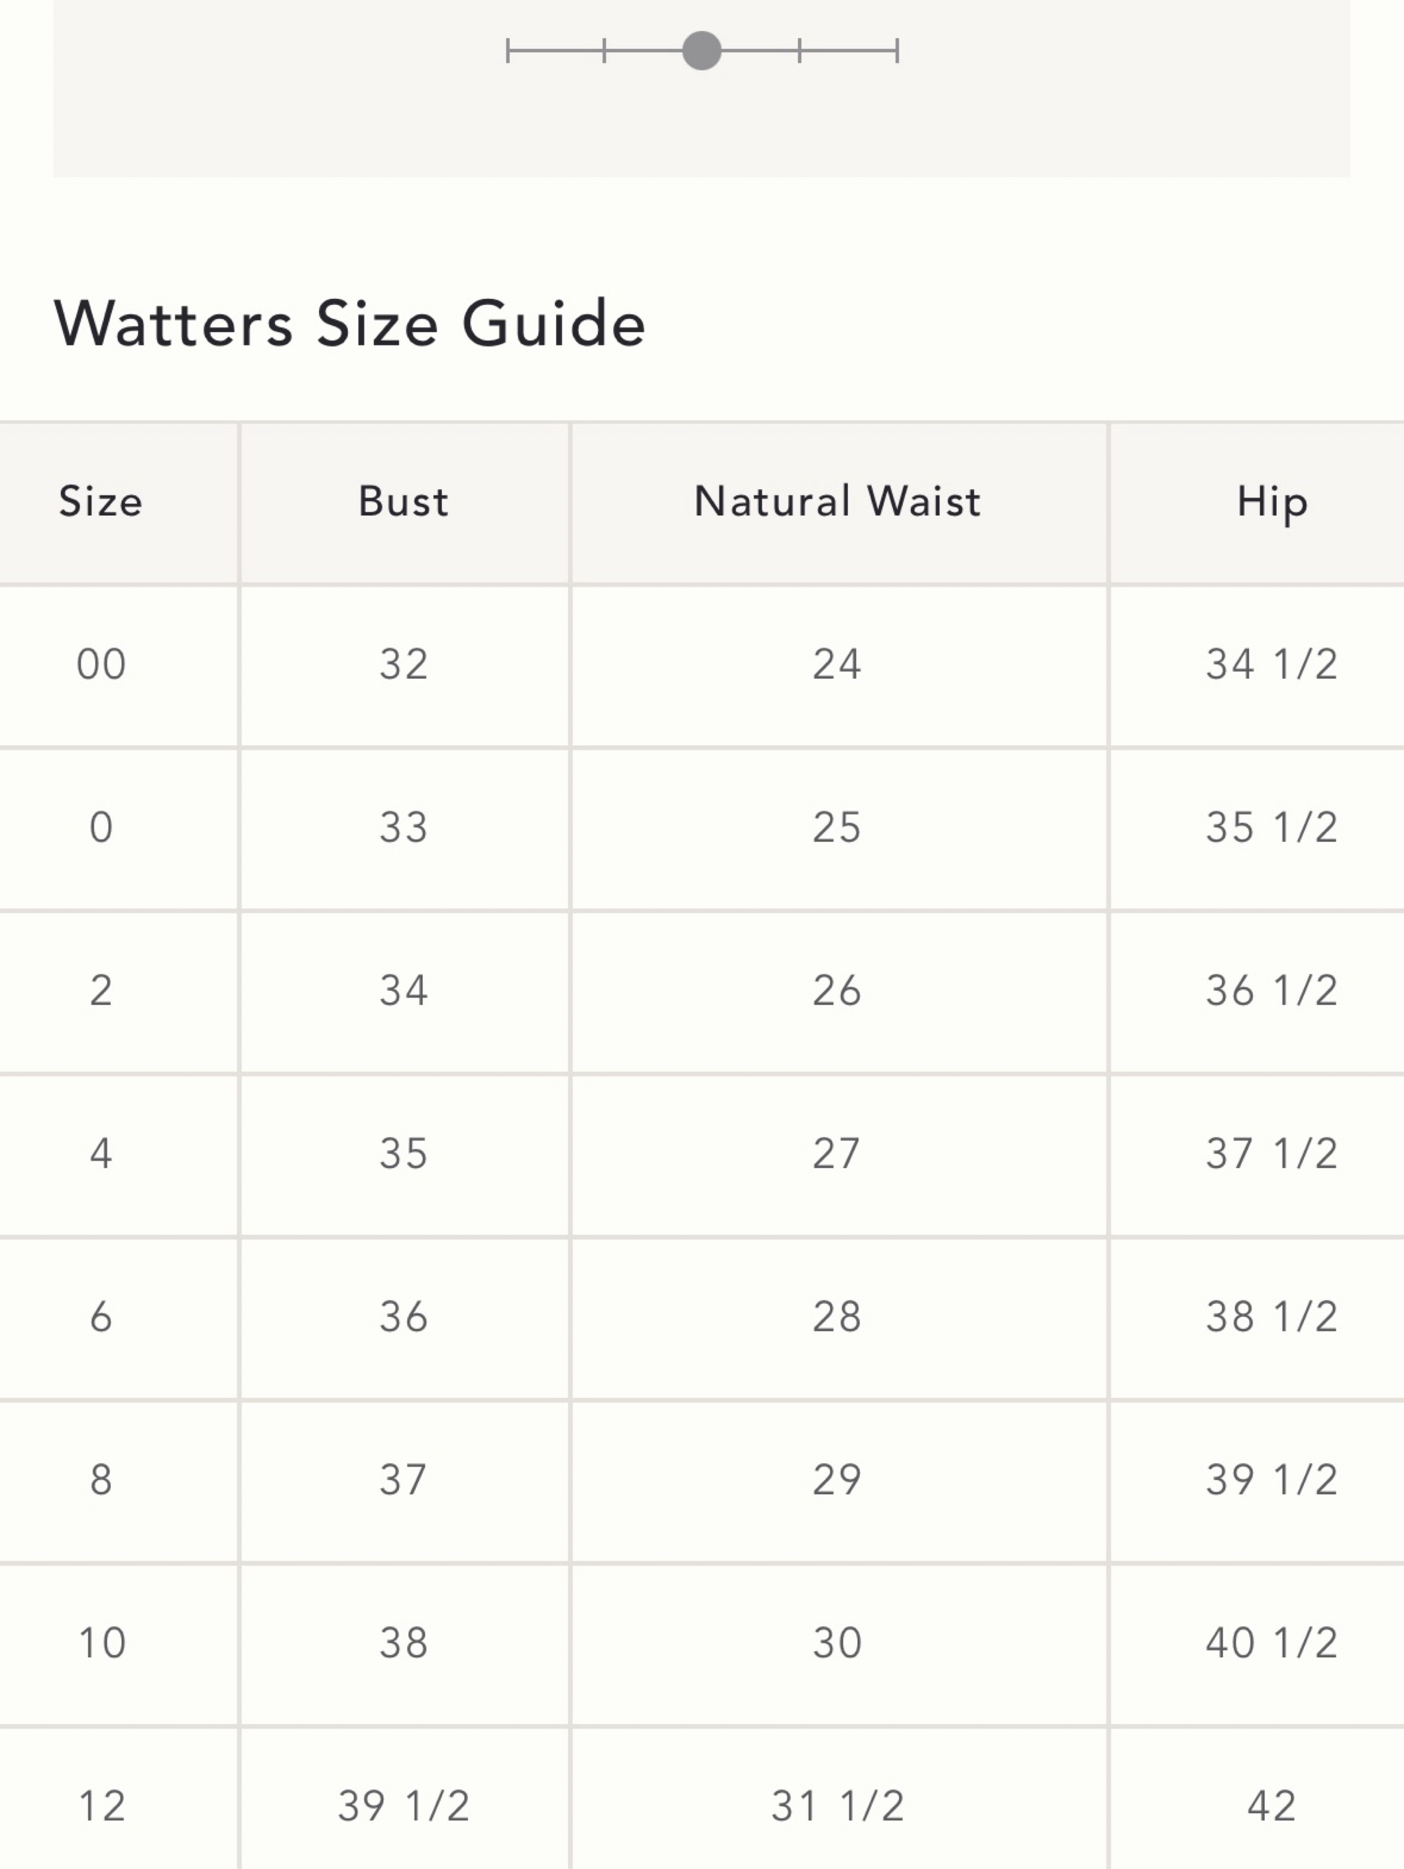Click the size 6 row label
The height and width of the screenshot is (1869, 1404).
point(101,1317)
